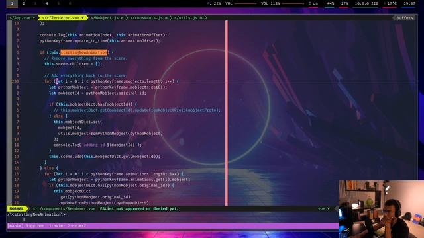Viewport: 424px width, 238px height.
Task: Switch to tmux window 2:nvim*Z
Action: 77,226
